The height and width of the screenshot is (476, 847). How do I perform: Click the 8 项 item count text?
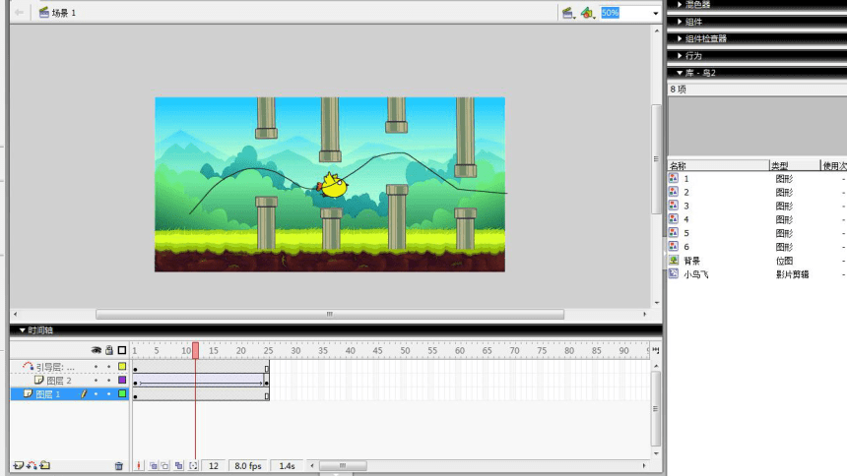(678, 89)
